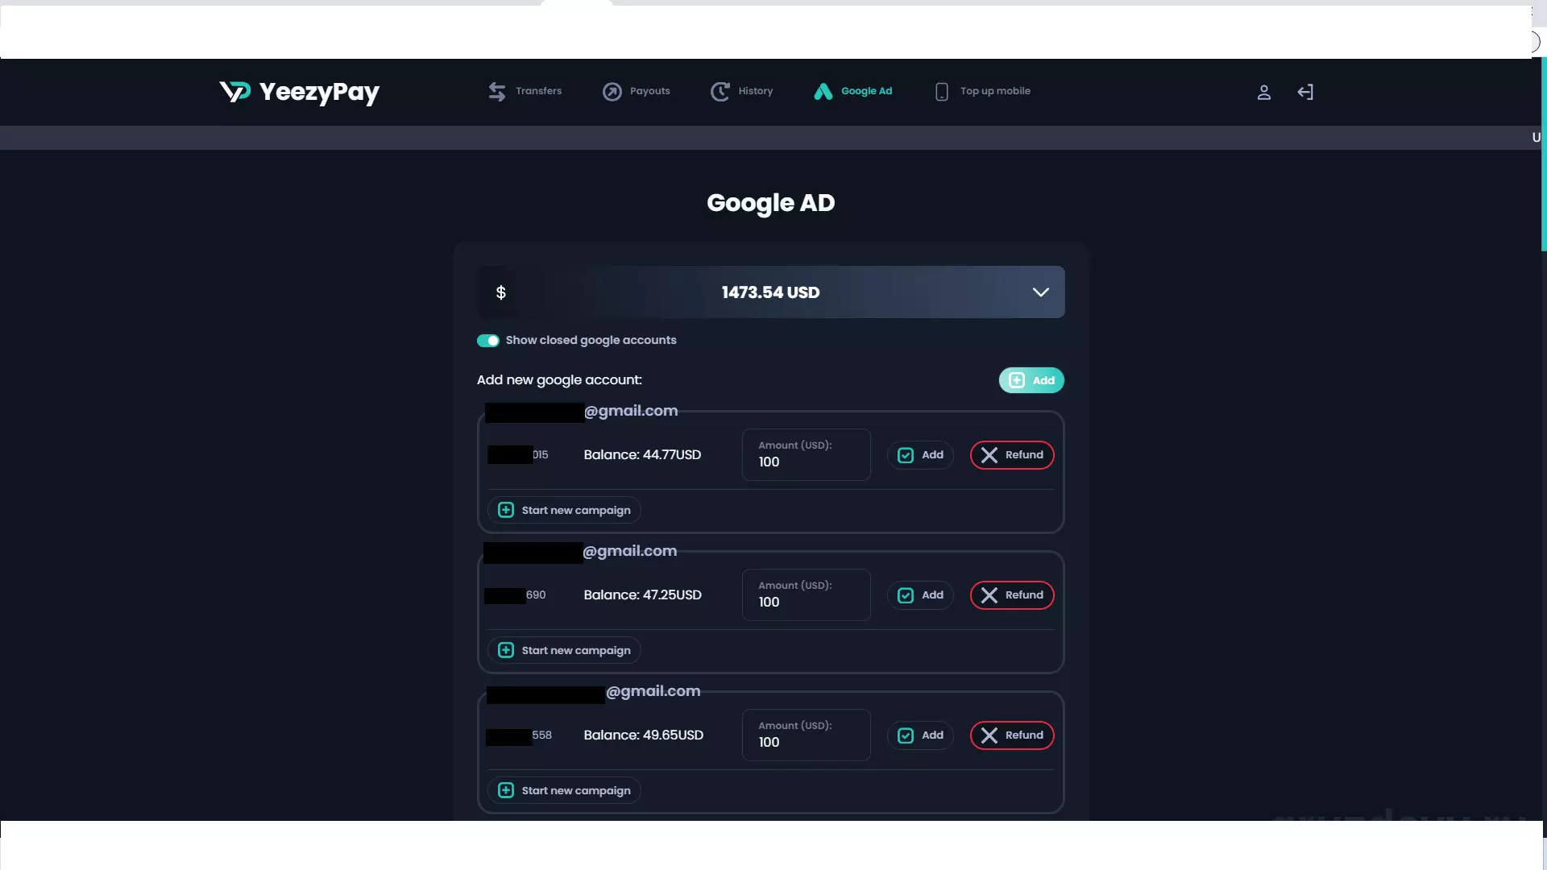The image size is (1547, 870).
Task: Click the Balance: 44.77USD text
Action: [x=642, y=455]
